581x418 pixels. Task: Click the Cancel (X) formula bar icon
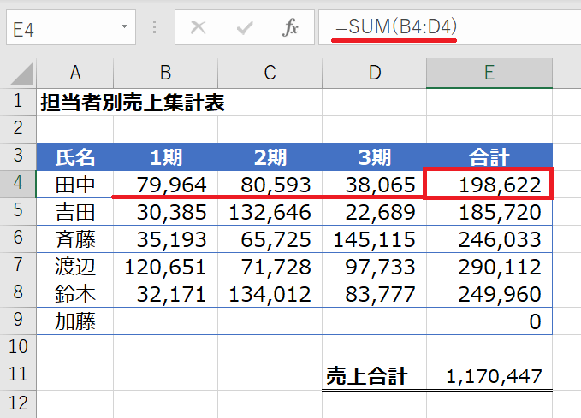pyautogui.click(x=199, y=28)
